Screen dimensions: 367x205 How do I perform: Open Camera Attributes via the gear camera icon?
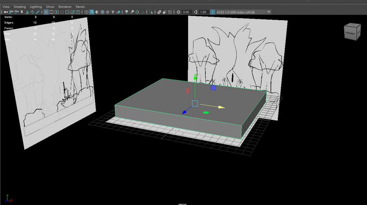16,12
